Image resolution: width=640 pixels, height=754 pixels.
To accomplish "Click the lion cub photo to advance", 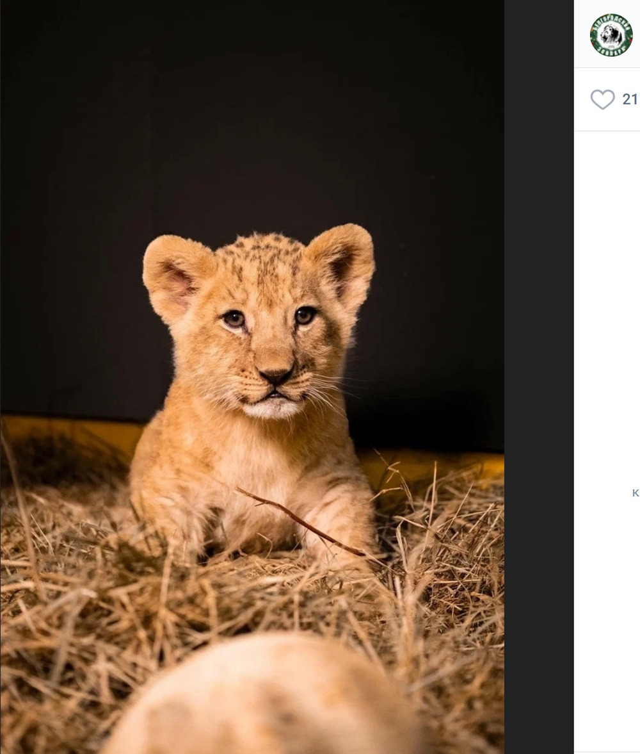I will click(252, 377).
